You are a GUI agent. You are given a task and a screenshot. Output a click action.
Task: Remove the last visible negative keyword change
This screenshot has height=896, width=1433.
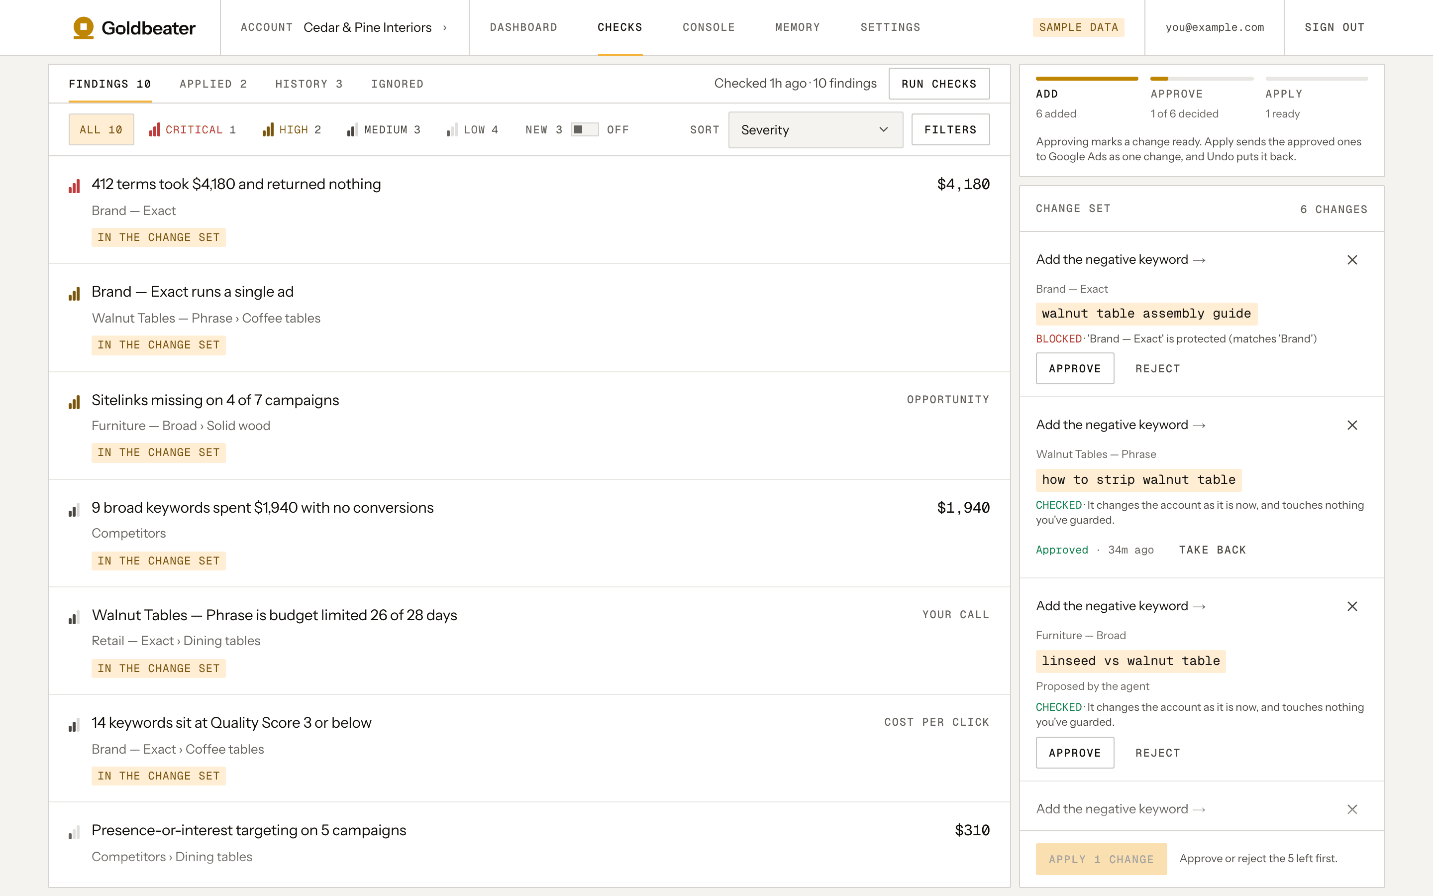[x=1352, y=809]
